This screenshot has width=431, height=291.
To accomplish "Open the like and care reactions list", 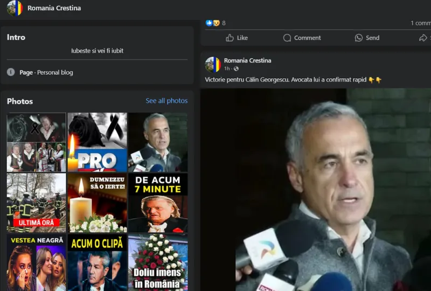I will tap(213, 23).
